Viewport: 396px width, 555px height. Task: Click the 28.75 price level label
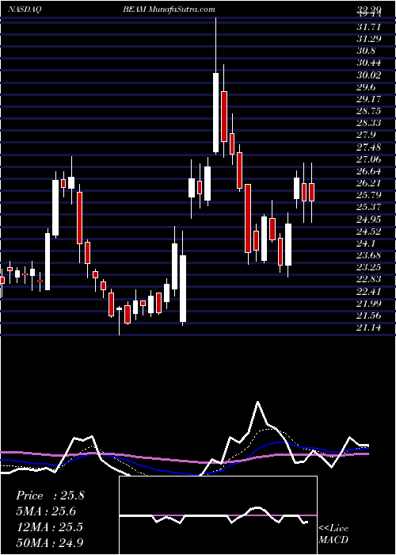click(x=369, y=111)
